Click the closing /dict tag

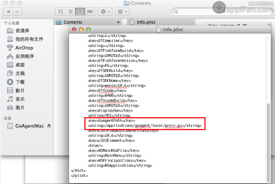tap(78, 170)
